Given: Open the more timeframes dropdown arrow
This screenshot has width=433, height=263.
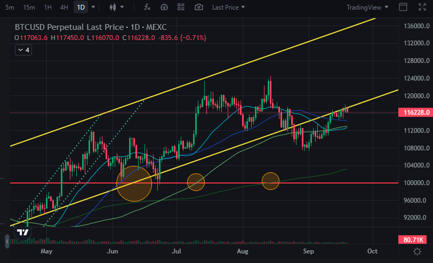Looking at the screenshot, I should coord(93,7).
